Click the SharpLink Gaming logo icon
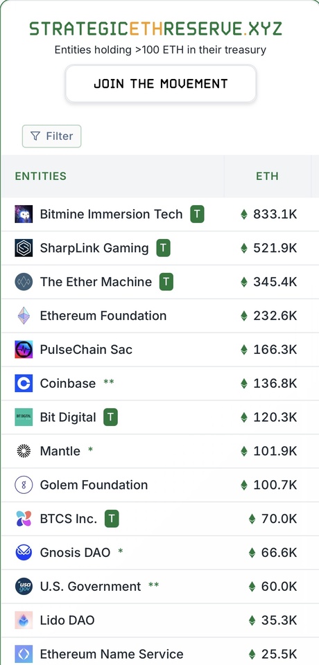Viewport: 319px width, 665px height. coord(24,248)
